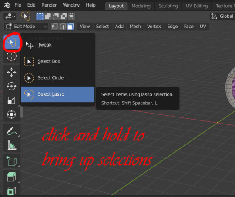This screenshot has height=197, width=235.
Task: Open the Face menu
Action: (x=189, y=27)
